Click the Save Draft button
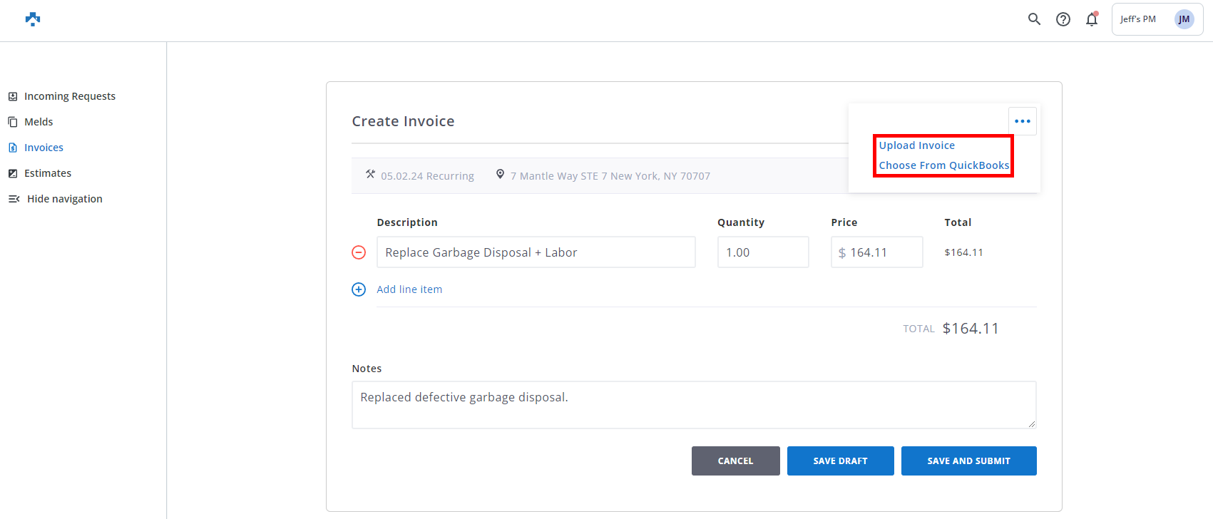The height and width of the screenshot is (519, 1213). (840, 461)
